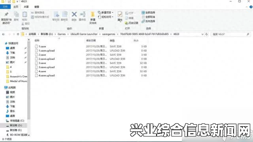The image size is (253, 142).
Task: Click the Refresh button next to the address bar
Action: [x=206, y=34]
